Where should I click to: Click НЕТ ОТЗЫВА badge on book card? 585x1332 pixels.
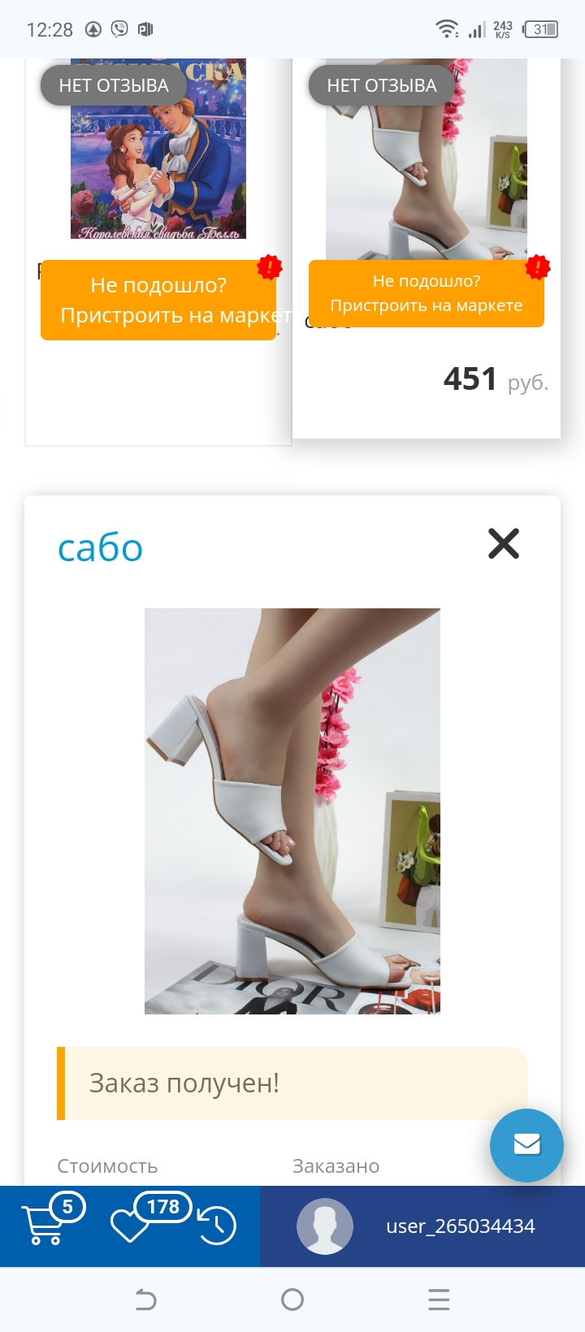pos(114,85)
